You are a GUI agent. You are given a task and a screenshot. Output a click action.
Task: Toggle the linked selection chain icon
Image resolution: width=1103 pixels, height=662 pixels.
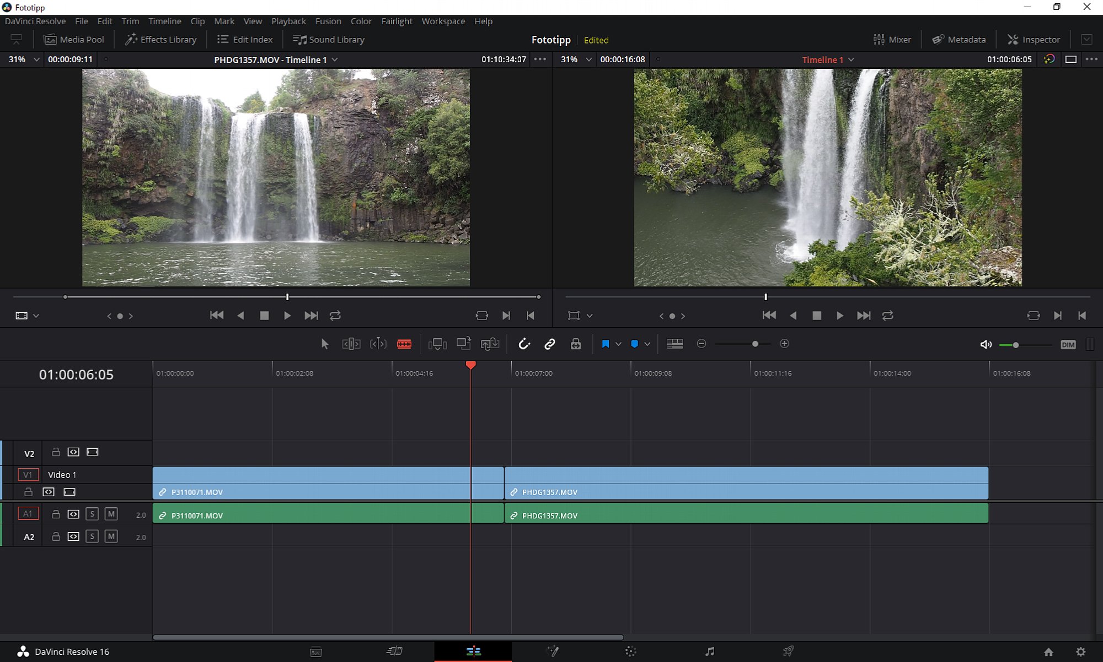pyautogui.click(x=550, y=344)
